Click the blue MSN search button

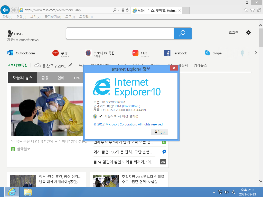pos(183,33)
